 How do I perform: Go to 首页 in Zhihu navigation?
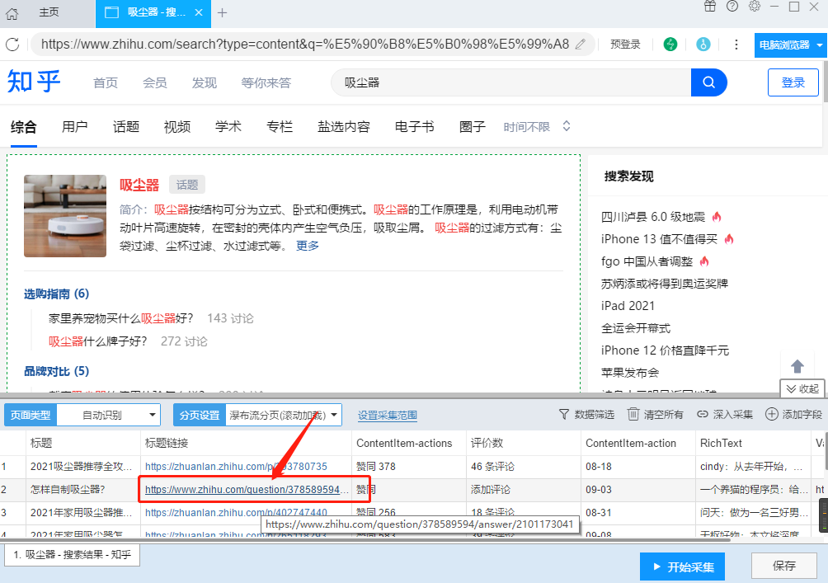pos(106,83)
